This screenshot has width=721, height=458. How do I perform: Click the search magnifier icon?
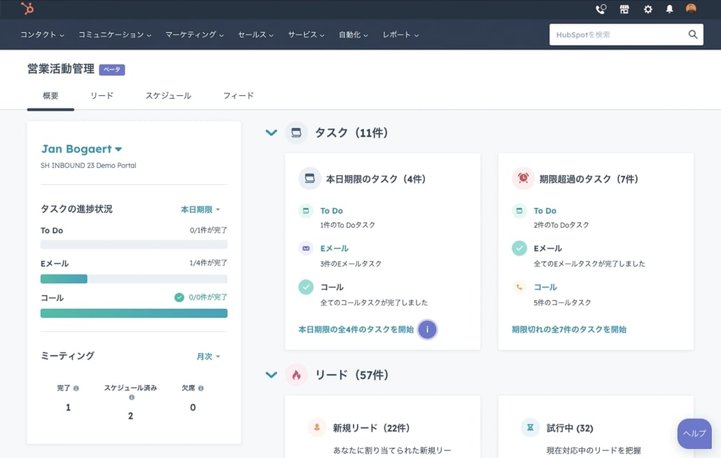[692, 34]
